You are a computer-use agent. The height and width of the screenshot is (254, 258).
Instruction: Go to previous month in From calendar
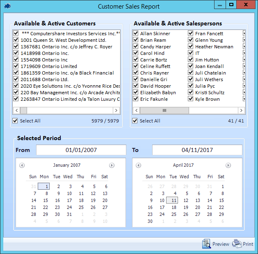(x=22, y=166)
